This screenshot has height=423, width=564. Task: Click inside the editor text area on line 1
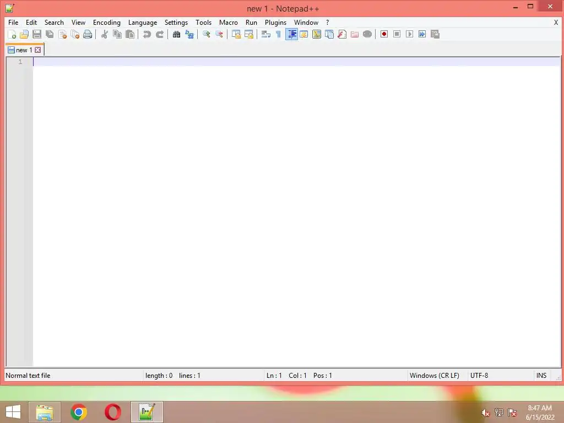(x=296, y=62)
